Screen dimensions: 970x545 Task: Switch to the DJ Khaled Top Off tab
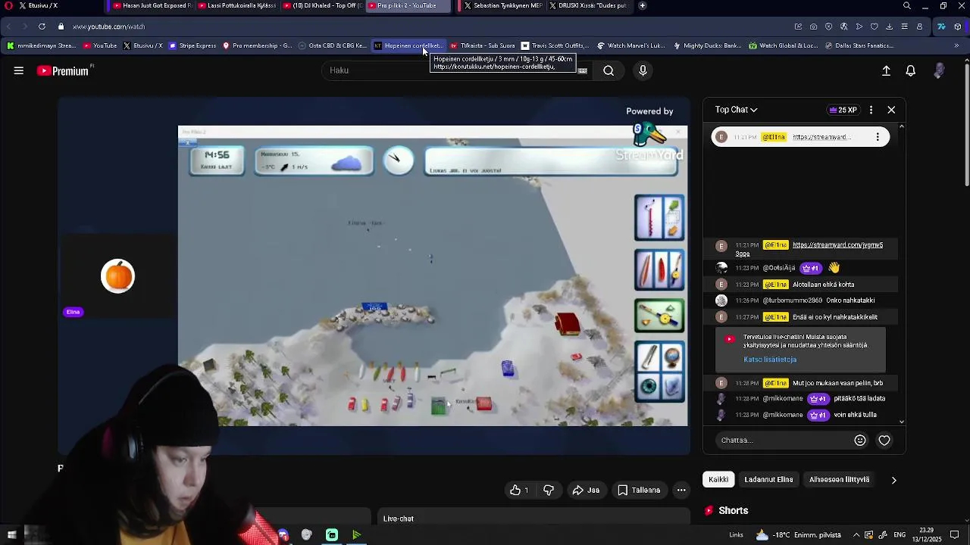point(323,6)
